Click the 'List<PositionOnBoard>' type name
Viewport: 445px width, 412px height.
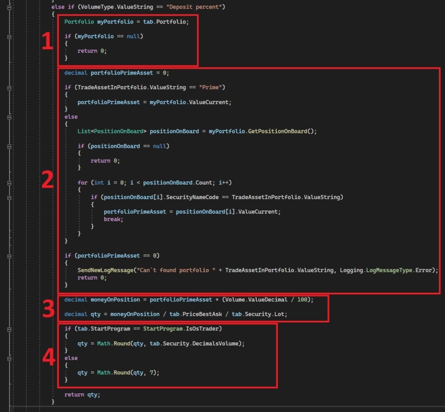(x=112, y=131)
